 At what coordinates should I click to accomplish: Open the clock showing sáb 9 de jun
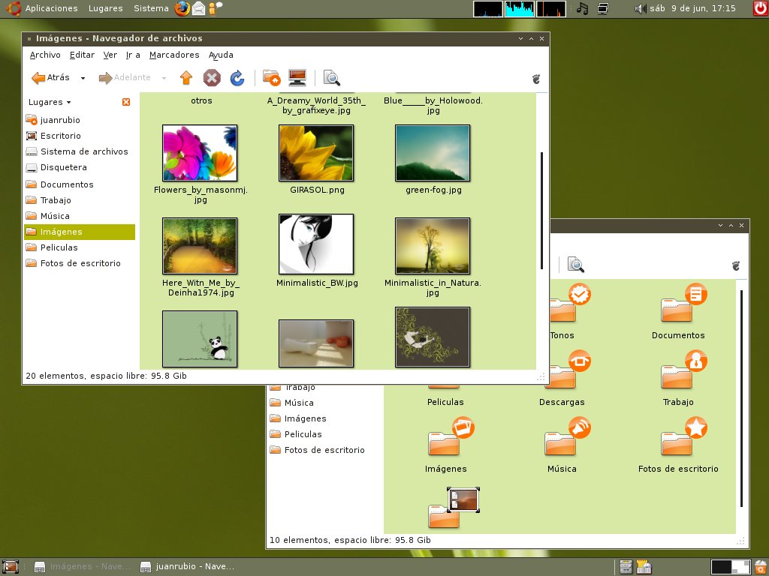pyautogui.click(x=692, y=8)
